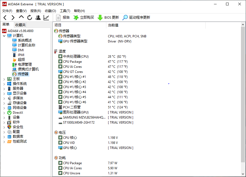Open the user preferences person icon
The height and width of the screenshot is (177, 246).
click(38, 18)
